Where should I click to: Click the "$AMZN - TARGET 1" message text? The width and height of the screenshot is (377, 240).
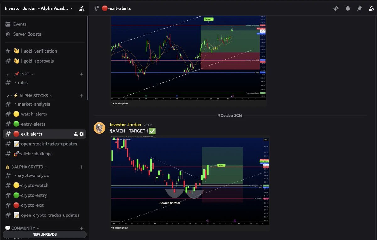(129, 131)
